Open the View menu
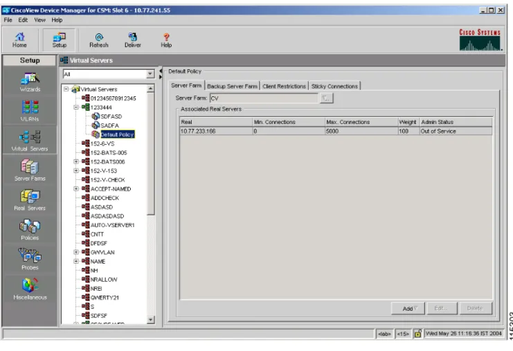The image size is (513, 351). 39,20
